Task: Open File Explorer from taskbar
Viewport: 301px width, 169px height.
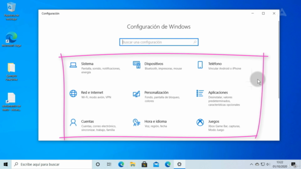Action: click(x=133, y=164)
